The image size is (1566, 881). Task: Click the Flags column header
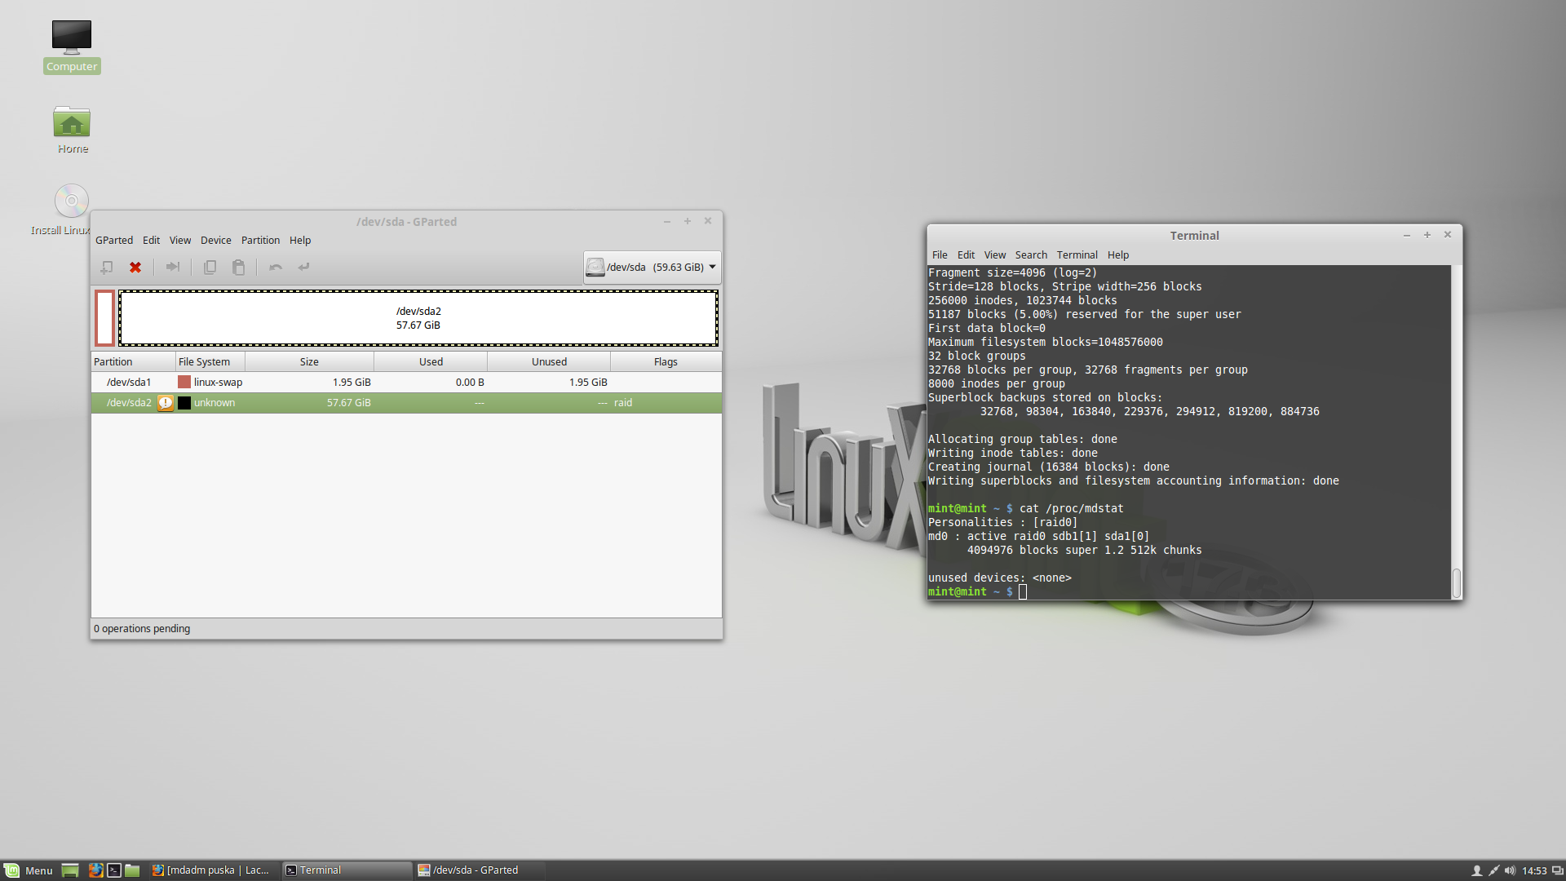tap(666, 361)
